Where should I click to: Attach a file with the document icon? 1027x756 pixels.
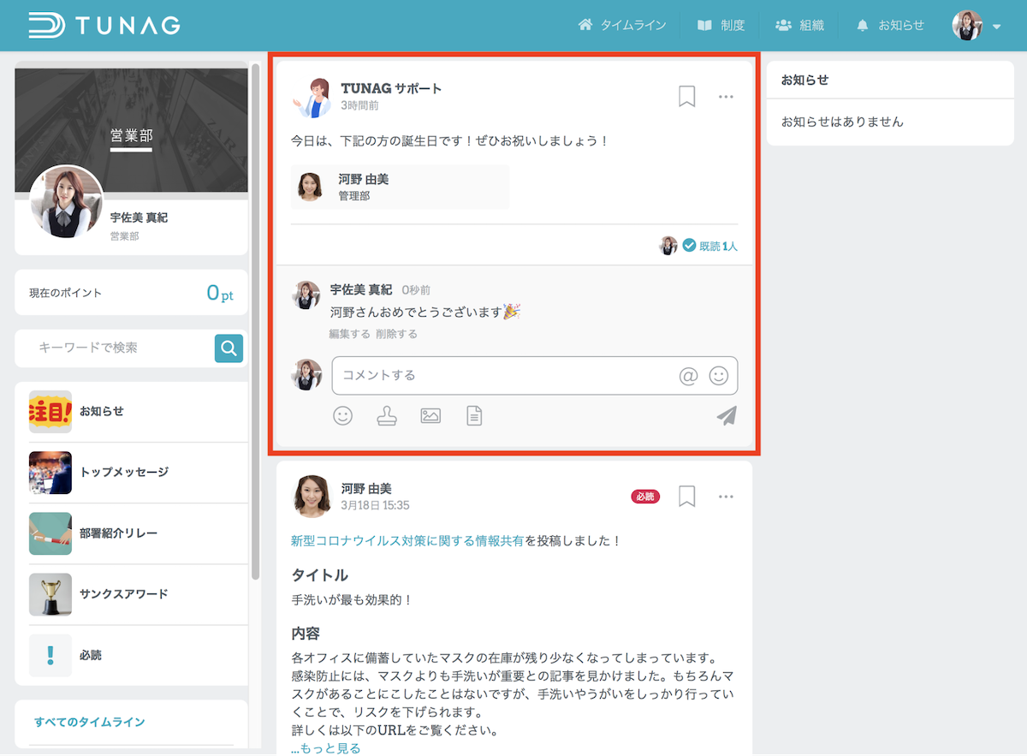[474, 416]
